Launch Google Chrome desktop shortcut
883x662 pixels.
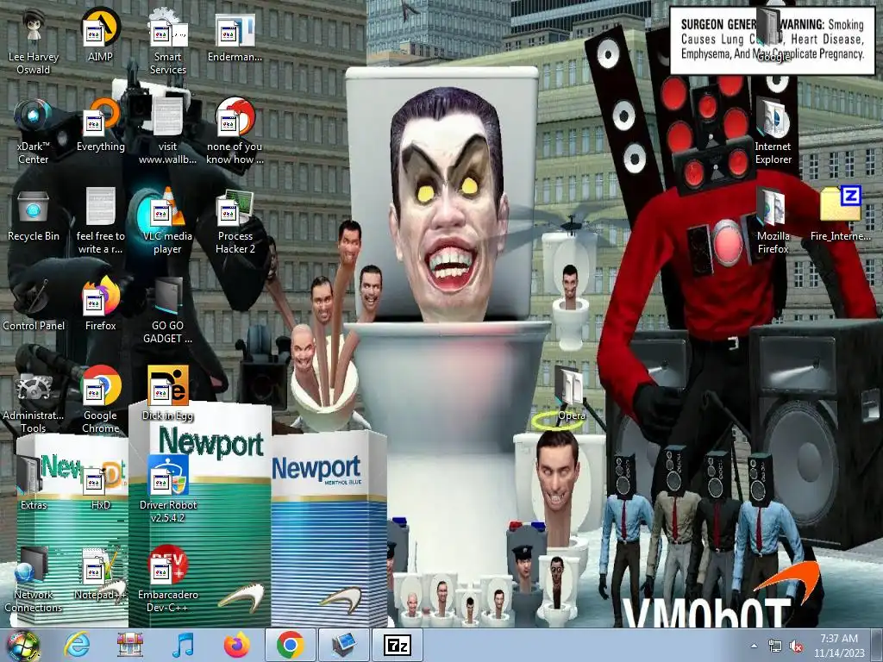[100, 400]
